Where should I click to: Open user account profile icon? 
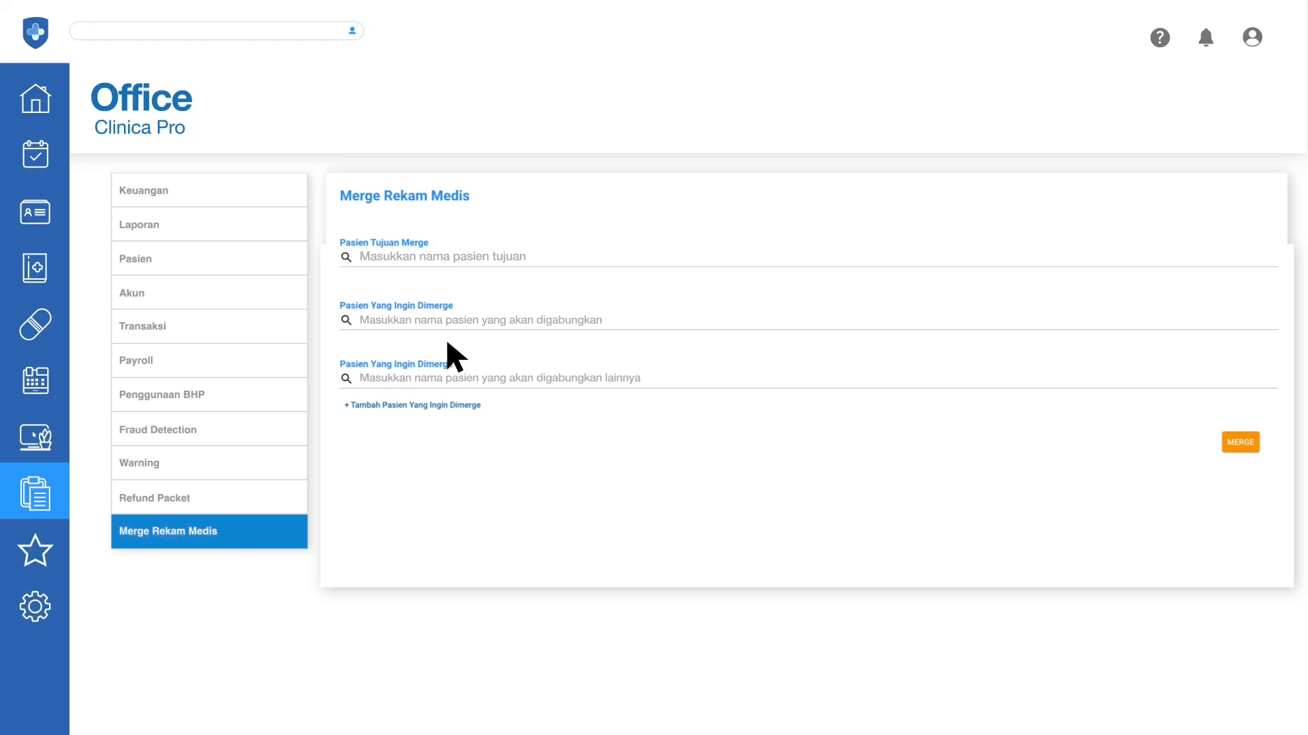coord(1252,37)
